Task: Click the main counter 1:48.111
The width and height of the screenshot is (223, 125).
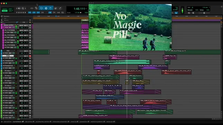Action: pyautogui.click(x=79, y=9)
